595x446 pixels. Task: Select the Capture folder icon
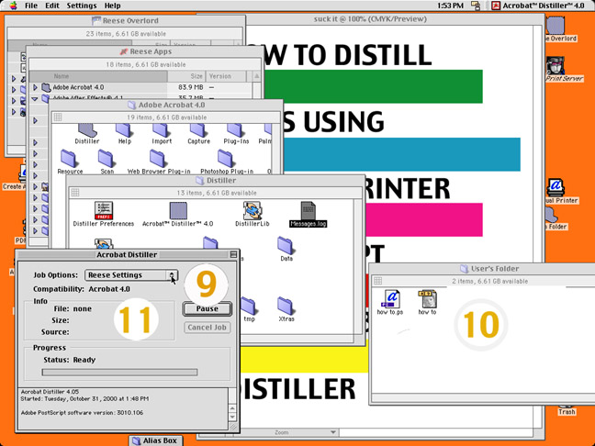click(198, 135)
